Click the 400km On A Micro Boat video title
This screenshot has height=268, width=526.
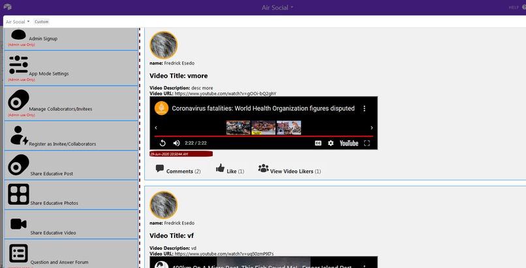pyautogui.click(x=262, y=265)
